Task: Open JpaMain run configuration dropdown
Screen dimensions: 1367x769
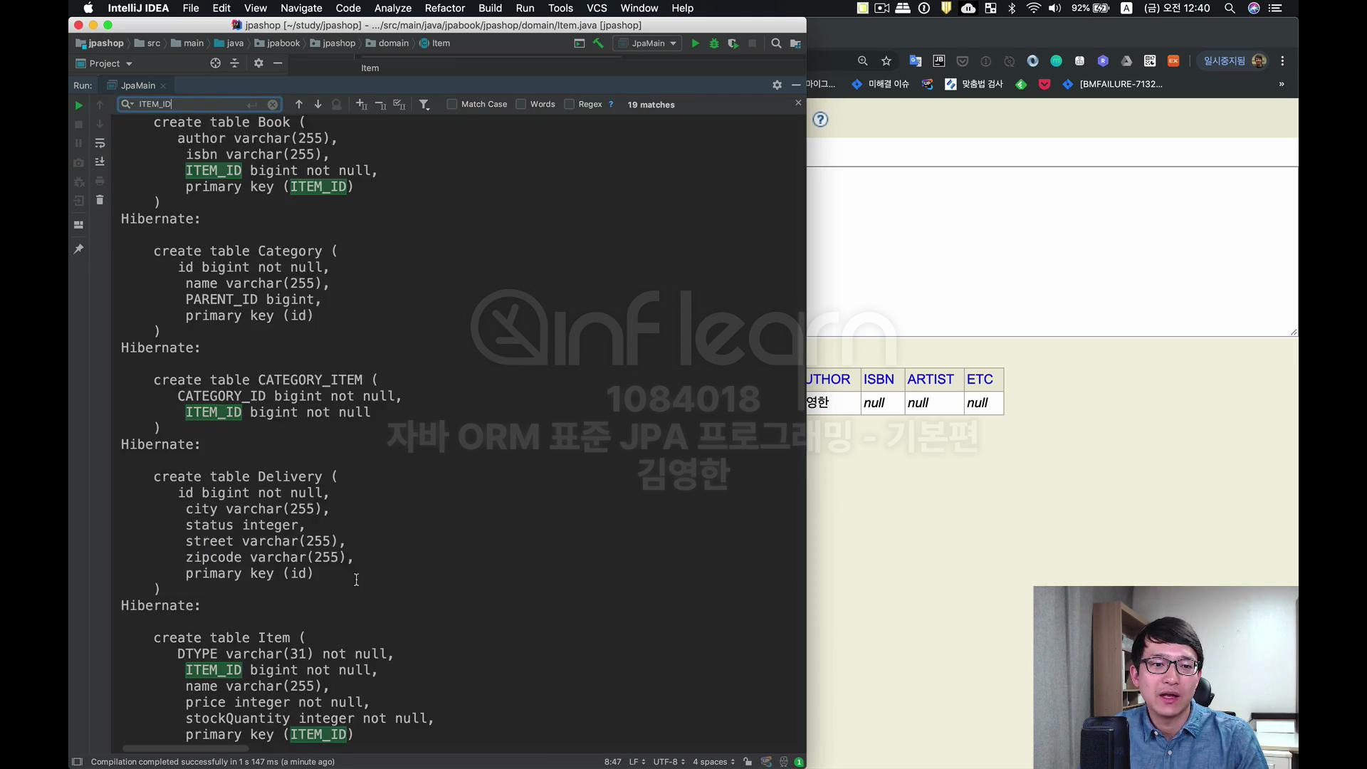Action: 649,43
